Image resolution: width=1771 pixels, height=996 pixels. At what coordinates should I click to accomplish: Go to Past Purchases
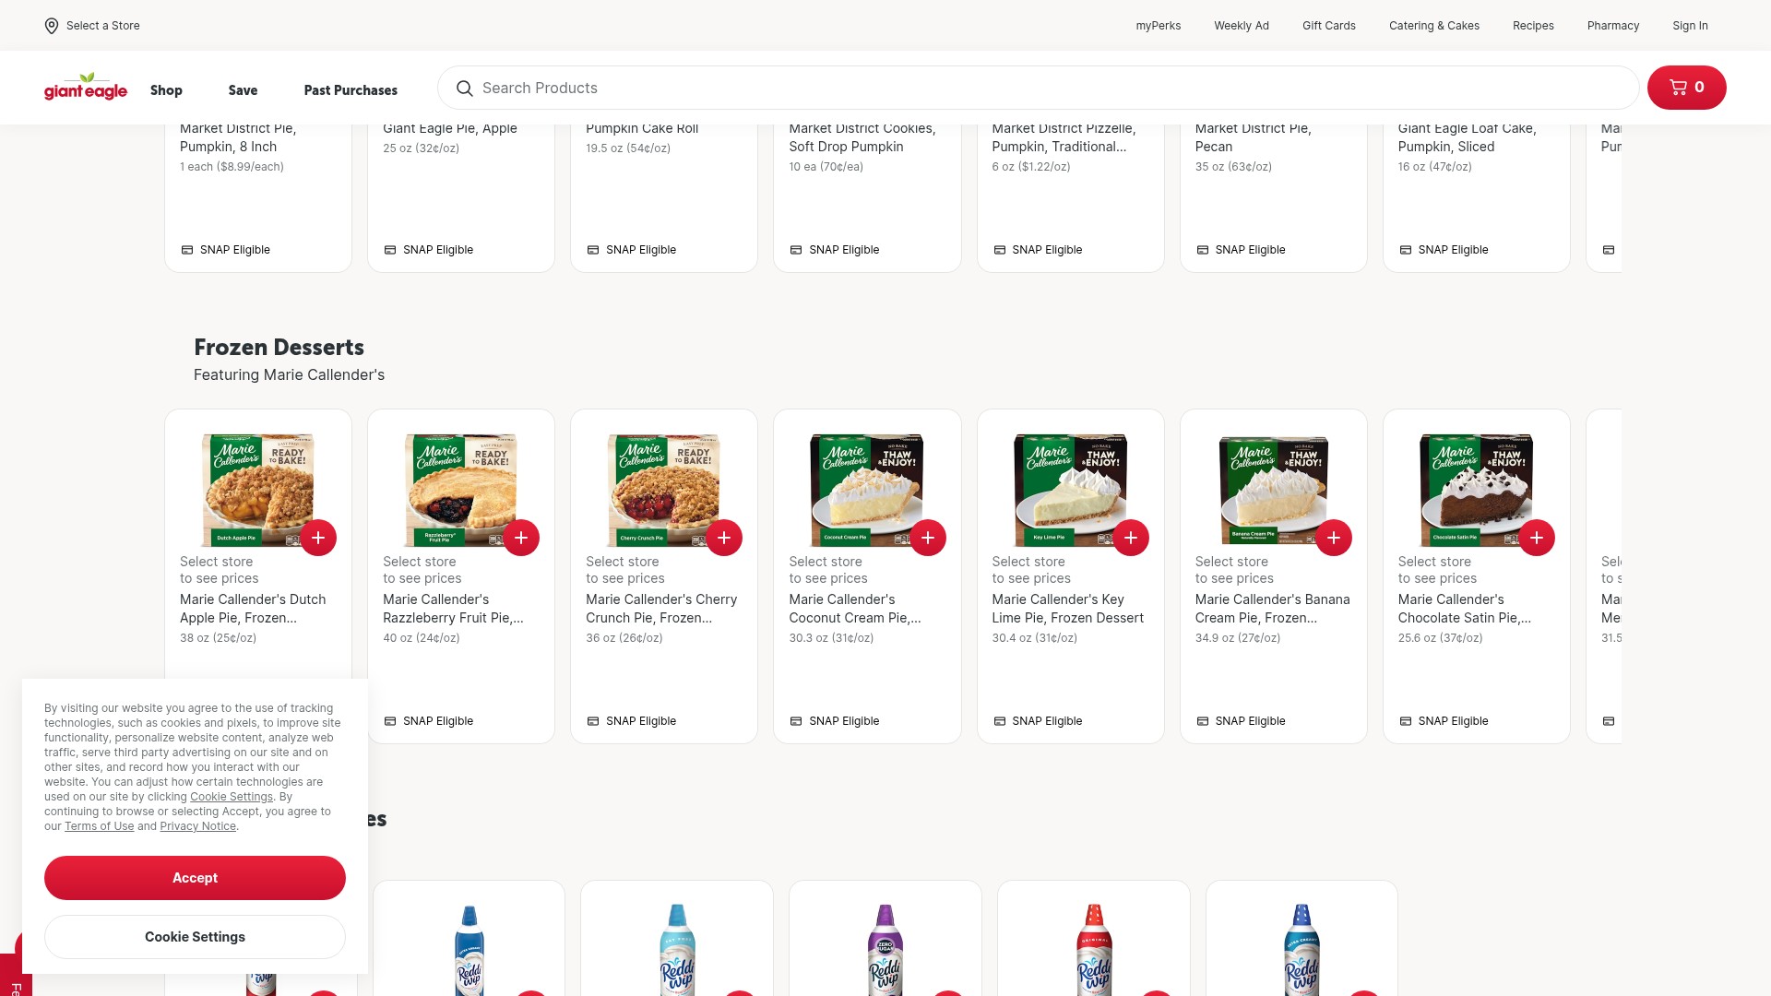click(x=351, y=90)
